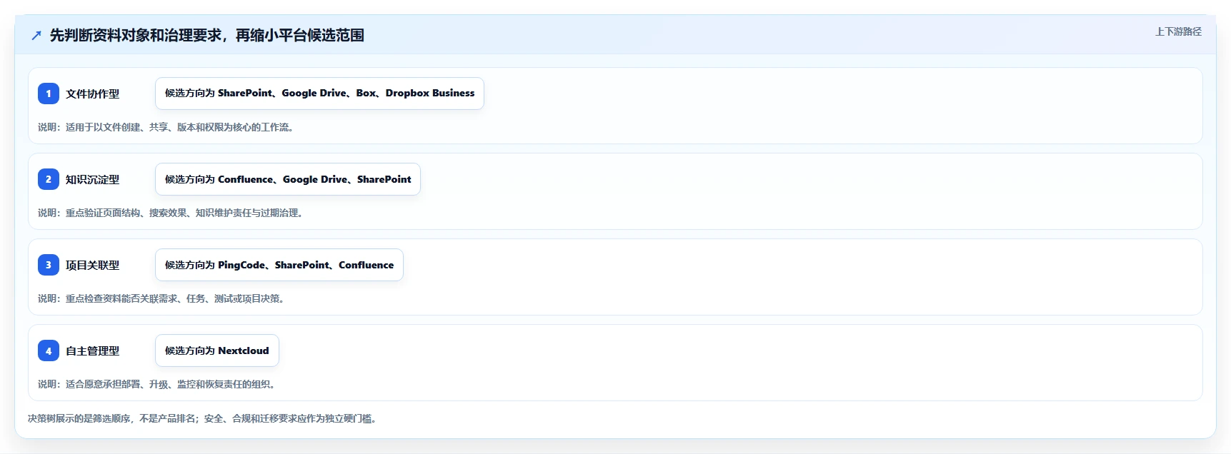
Task: Select the number 3 badge for 项目关联型
Action: coord(49,265)
